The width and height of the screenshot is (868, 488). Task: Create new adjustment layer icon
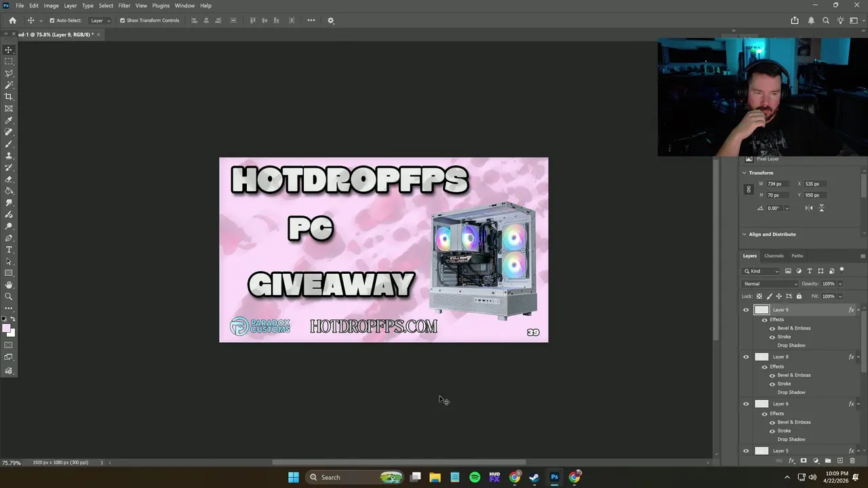pyautogui.click(x=816, y=461)
